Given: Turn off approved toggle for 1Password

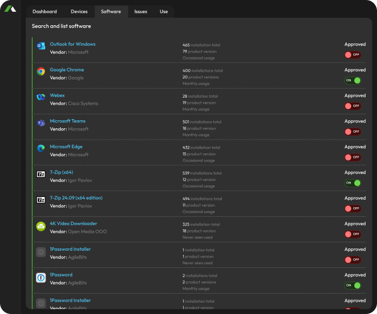Looking at the screenshot, I should point(353,286).
